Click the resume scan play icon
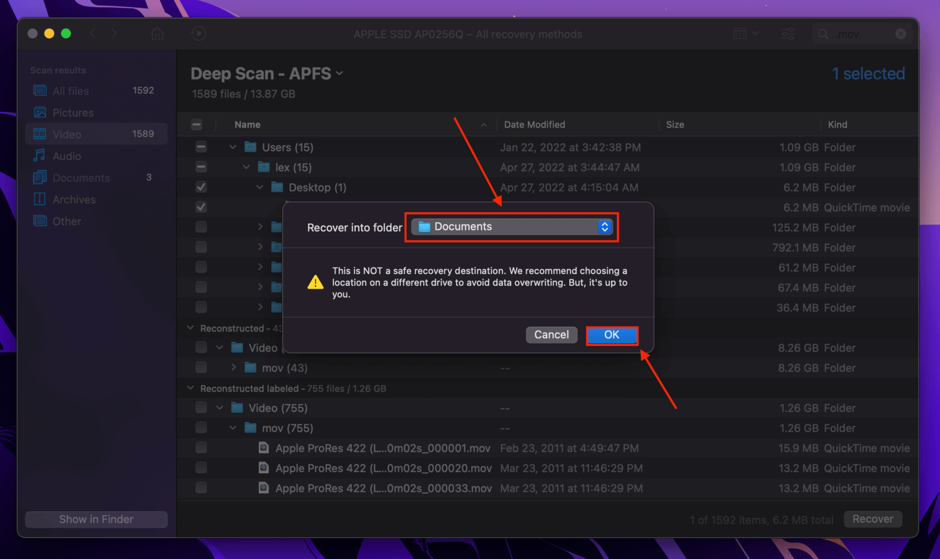Image resolution: width=940 pixels, height=559 pixels. (x=199, y=33)
